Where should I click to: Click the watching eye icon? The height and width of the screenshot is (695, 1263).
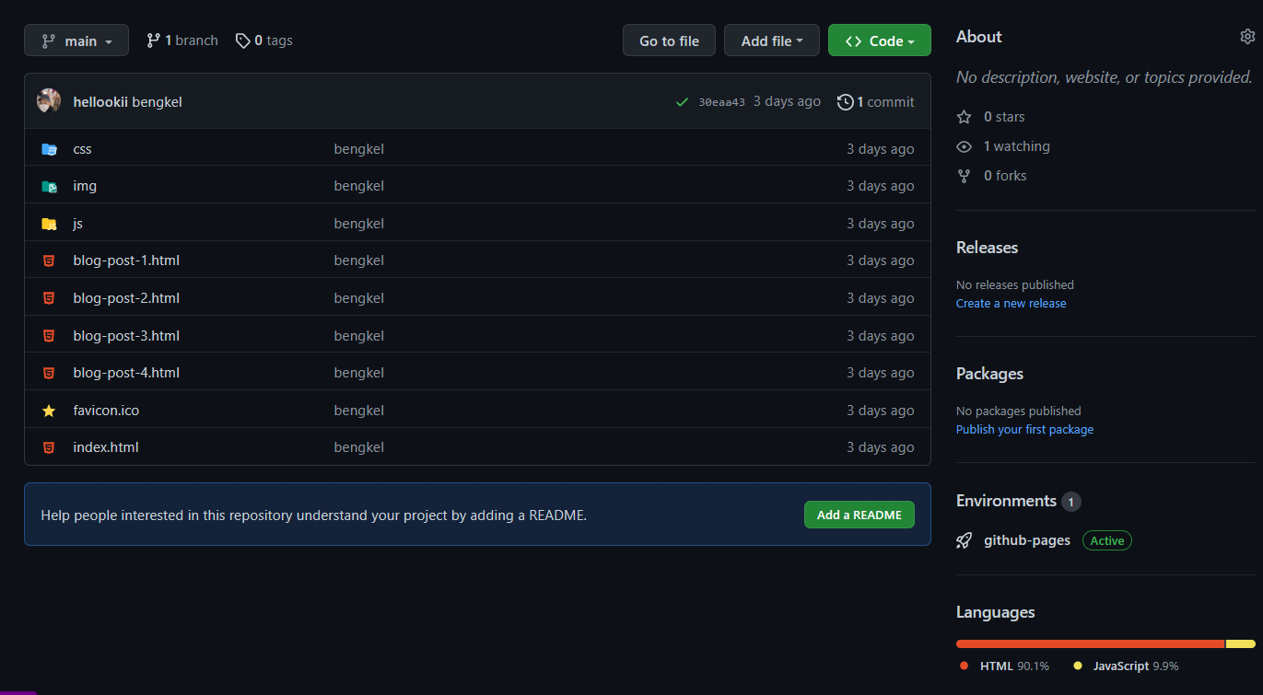point(965,146)
